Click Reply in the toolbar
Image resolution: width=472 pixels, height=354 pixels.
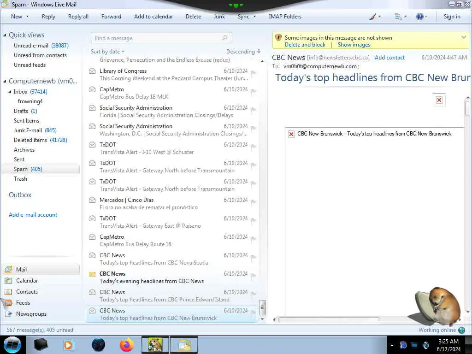pos(48,17)
